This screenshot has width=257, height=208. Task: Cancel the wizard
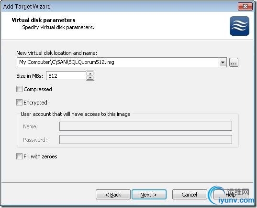[190, 195]
